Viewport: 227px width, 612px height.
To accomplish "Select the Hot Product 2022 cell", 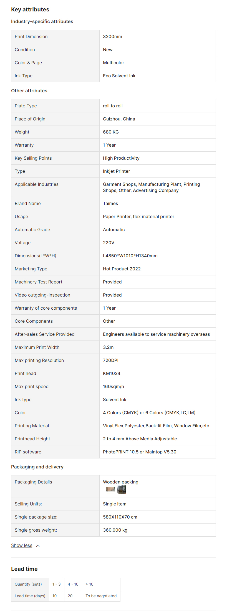I will tap(122, 269).
